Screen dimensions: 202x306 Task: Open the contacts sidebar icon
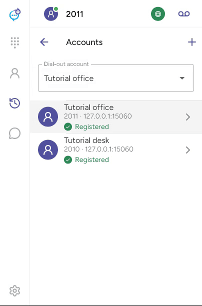point(15,73)
